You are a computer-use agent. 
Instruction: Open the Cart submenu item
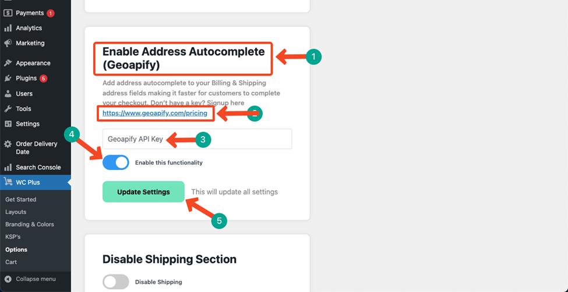tap(11, 262)
